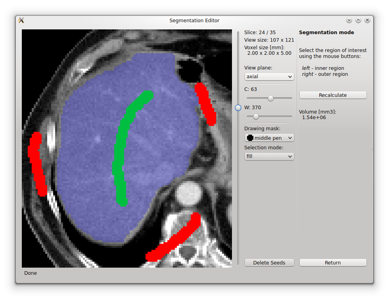Click the application icon in title bar
This screenshot has width=389, height=299.
21,20
